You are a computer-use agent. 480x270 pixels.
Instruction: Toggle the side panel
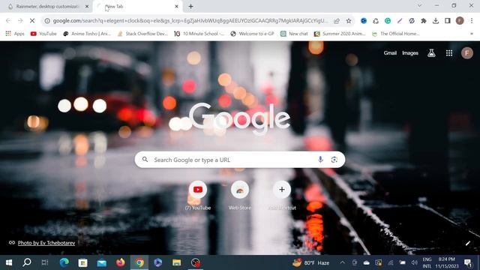click(448, 21)
